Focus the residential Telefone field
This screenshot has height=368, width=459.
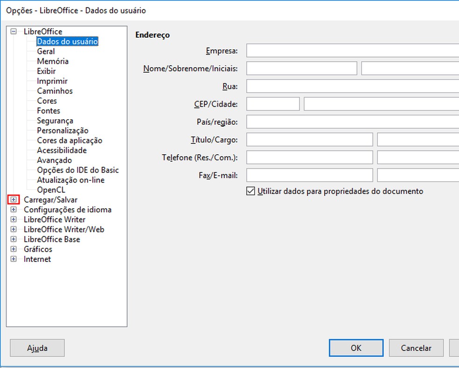pos(309,157)
